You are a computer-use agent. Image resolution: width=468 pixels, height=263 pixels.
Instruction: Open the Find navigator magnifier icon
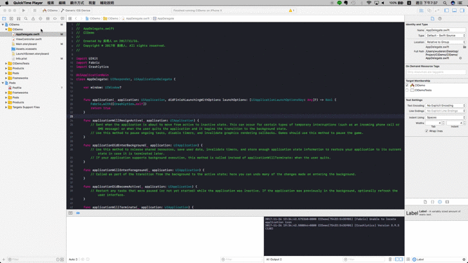tap(26, 18)
